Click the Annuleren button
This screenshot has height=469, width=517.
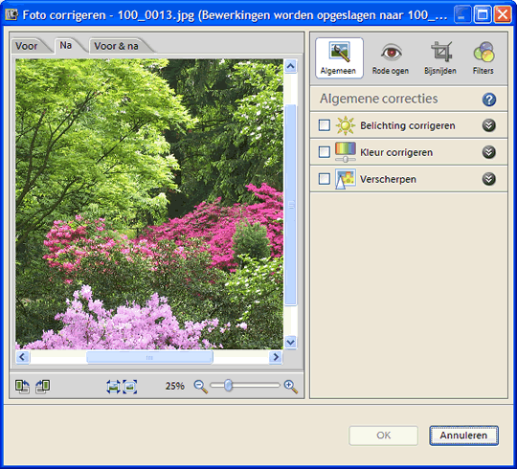click(x=463, y=435)
